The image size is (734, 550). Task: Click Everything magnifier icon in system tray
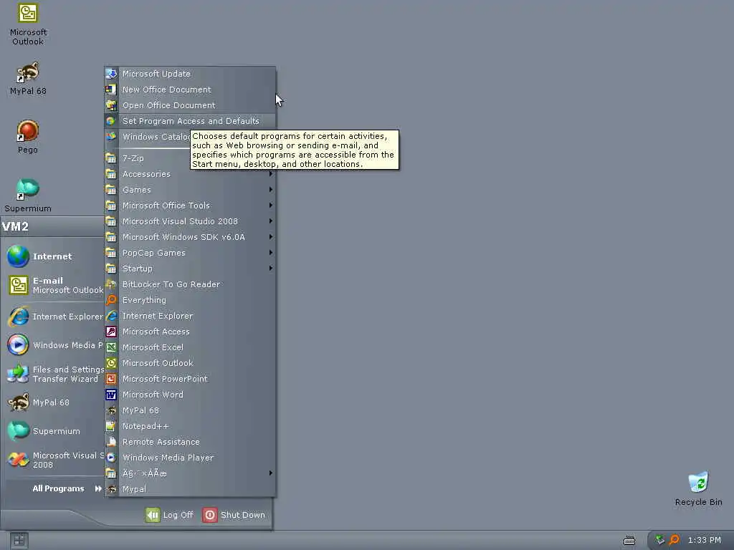(674, 540)
